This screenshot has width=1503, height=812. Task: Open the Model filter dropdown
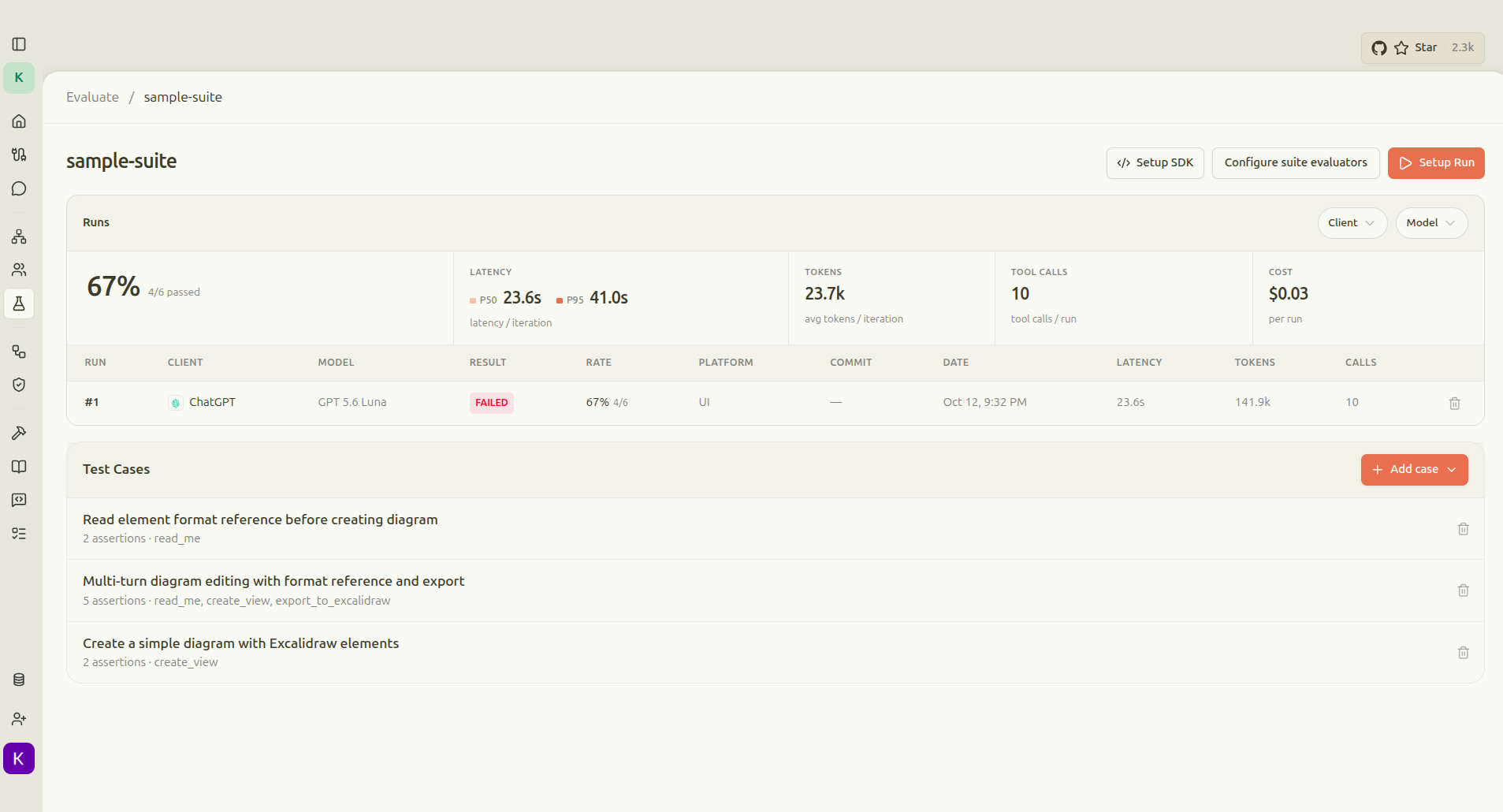(1430, 223)
